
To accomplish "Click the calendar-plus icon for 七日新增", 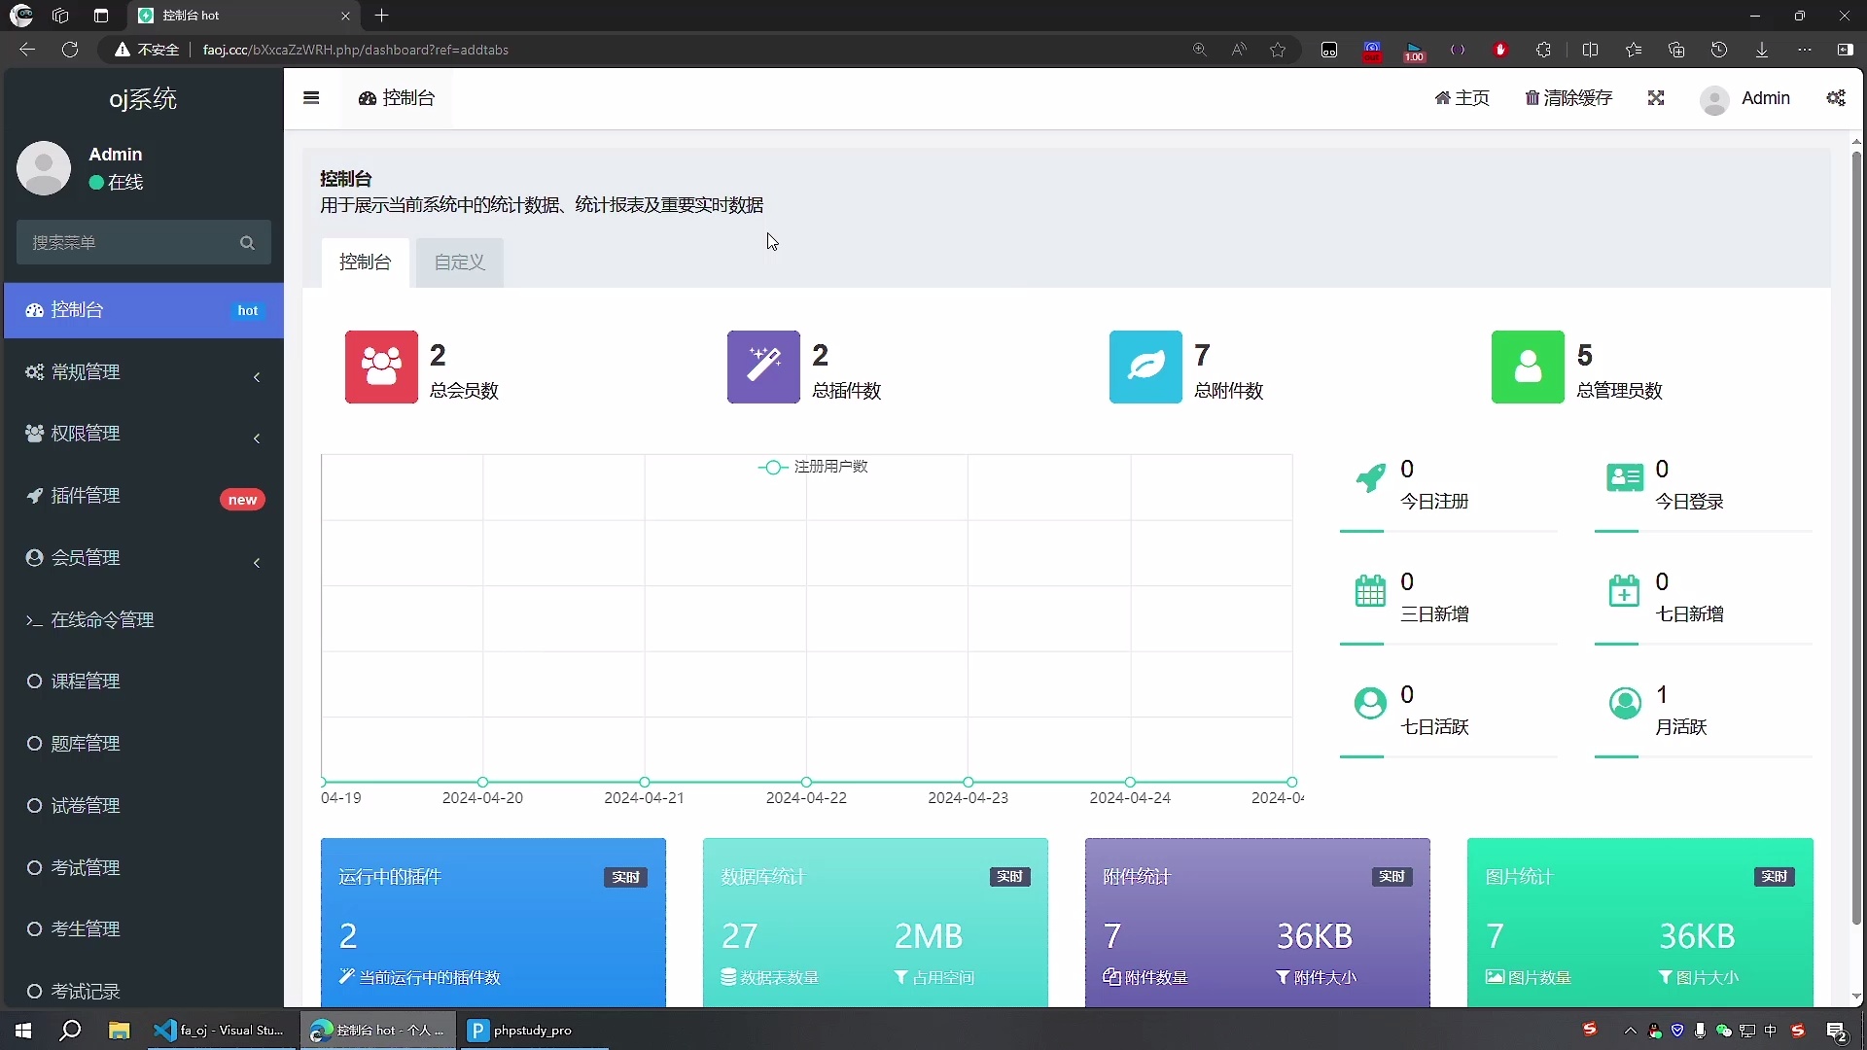I will pyautogui.click(x=1624, y=590).
